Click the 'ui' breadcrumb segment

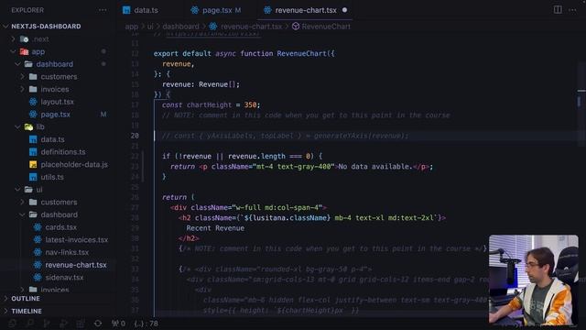point(150,27)
